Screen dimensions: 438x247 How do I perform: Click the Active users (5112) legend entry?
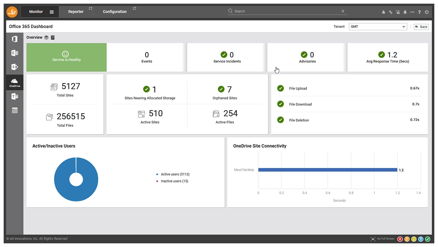173,175
